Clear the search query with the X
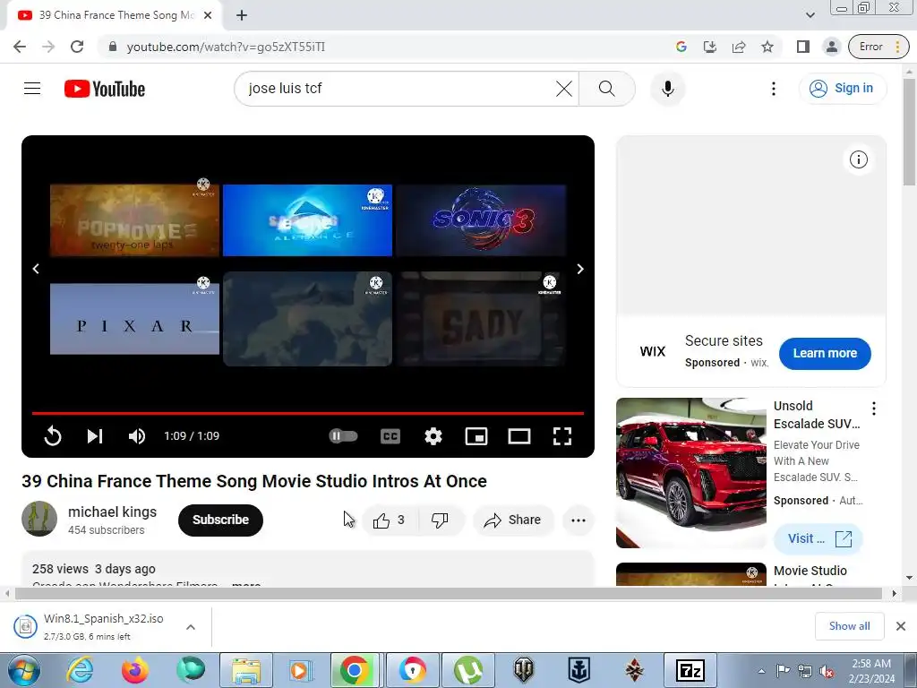 coord(564,89)
